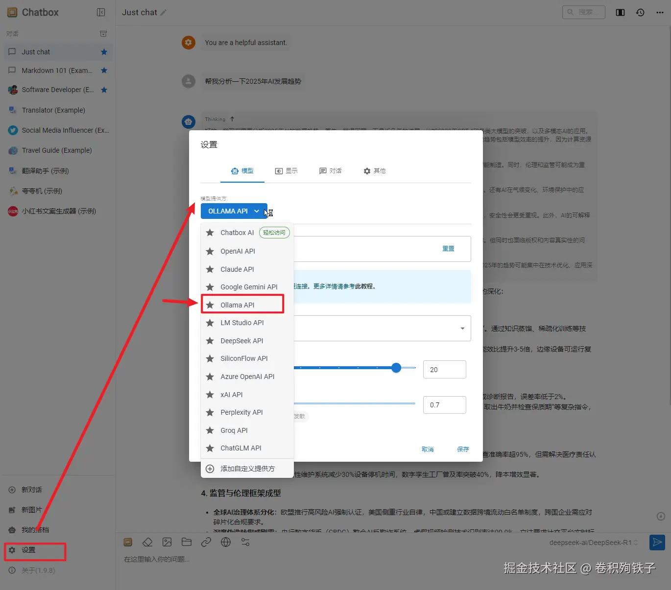The height and width of the screenshot is (590, 671).
Task: Click the attach file folder icon
Action: click(x=187, y=542)
